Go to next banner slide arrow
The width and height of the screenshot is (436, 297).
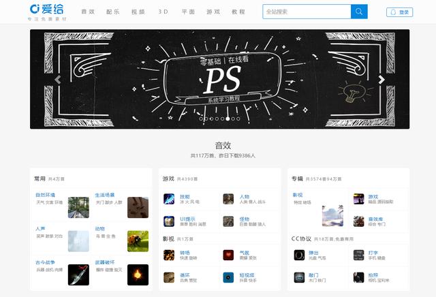pyautogui.click(x=381, y=80)
